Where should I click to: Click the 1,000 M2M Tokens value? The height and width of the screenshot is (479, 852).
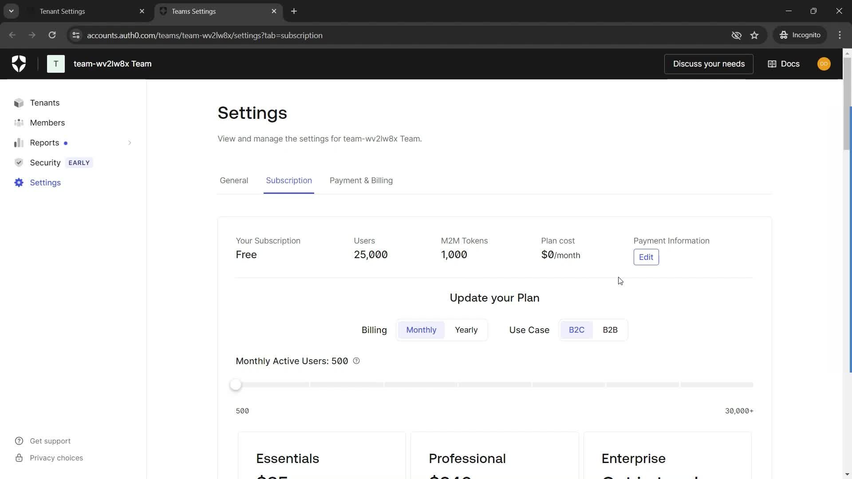tap(454, 255)
